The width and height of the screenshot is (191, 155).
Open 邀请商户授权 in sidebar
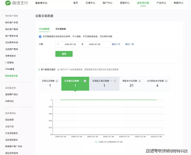(x=11, y=94)
